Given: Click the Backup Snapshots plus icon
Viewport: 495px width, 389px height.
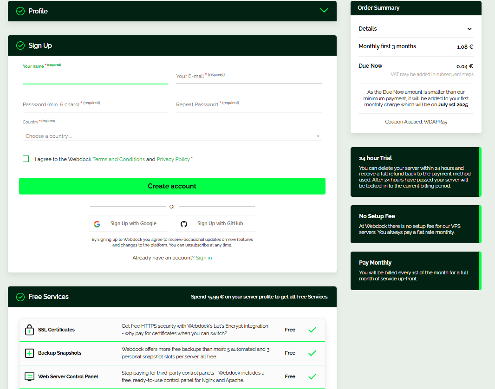Looking at the screenshot, I should tap(29, 353).
